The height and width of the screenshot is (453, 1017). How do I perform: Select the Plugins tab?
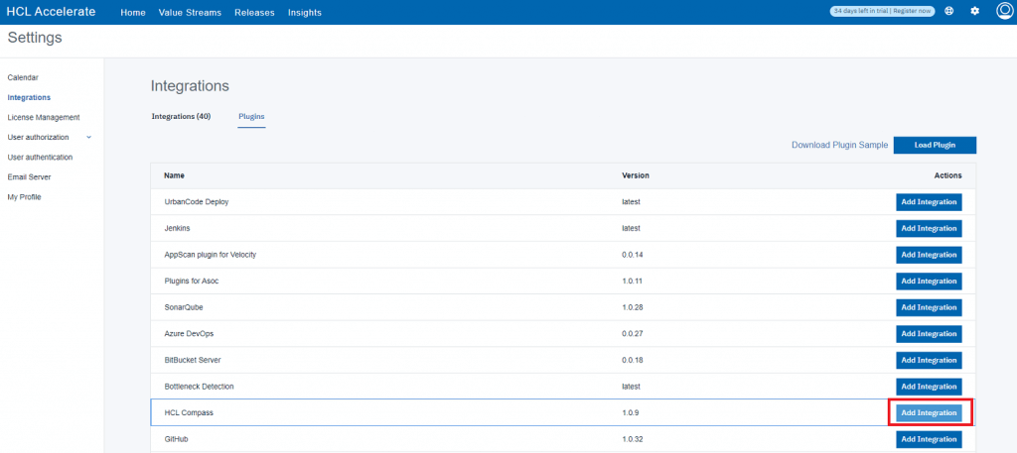coord(251,117)
